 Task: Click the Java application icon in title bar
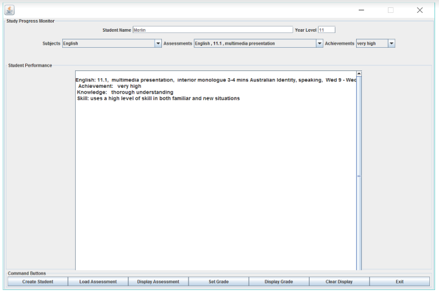pyautogui.click(x=10, y=10)
